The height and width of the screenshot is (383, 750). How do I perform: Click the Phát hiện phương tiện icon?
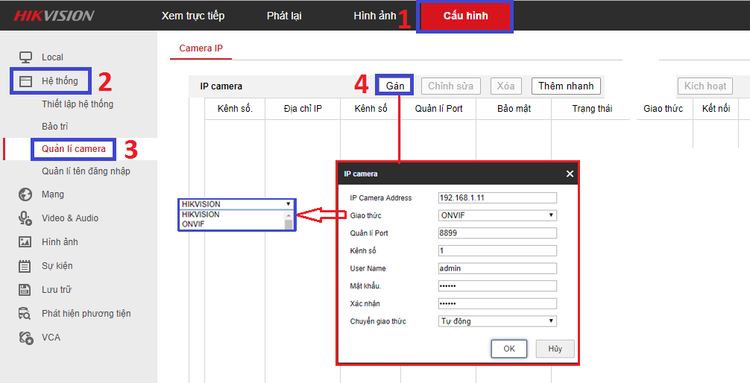click(25, 314)
